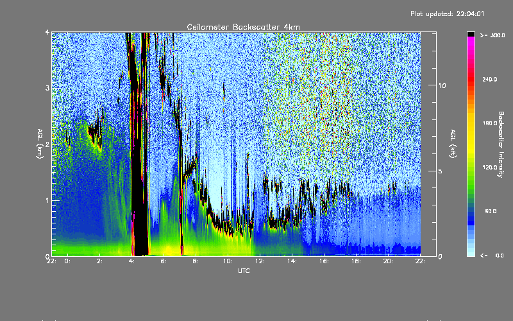
Task: Click the 'Plot updated: 22:04:01' timestamp
Action: pos(447,13)
